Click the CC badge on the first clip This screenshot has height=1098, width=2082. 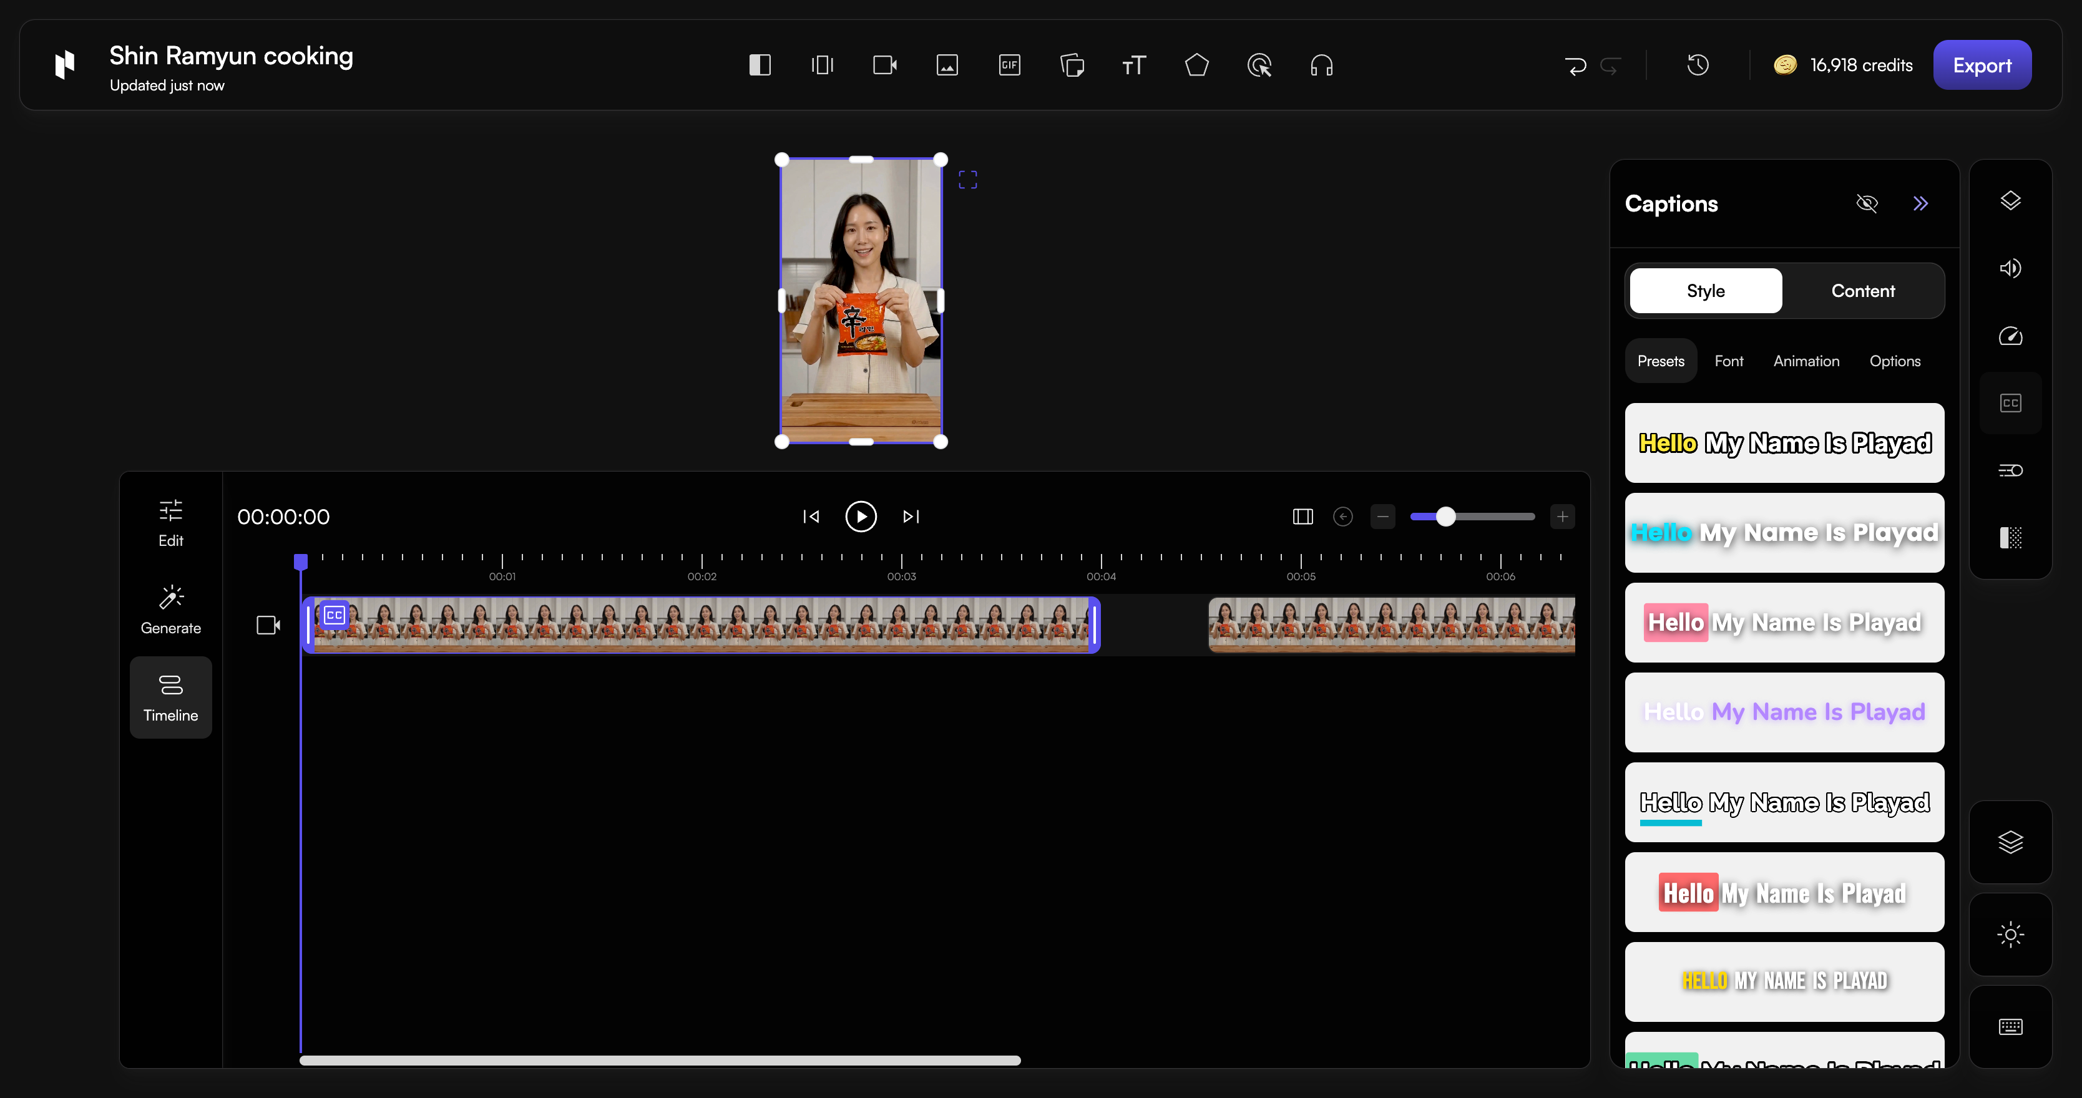point(334,616)
